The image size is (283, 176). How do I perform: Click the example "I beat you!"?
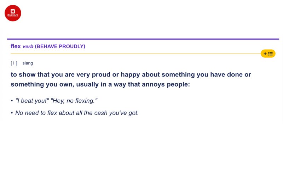[x=32, y=101]
